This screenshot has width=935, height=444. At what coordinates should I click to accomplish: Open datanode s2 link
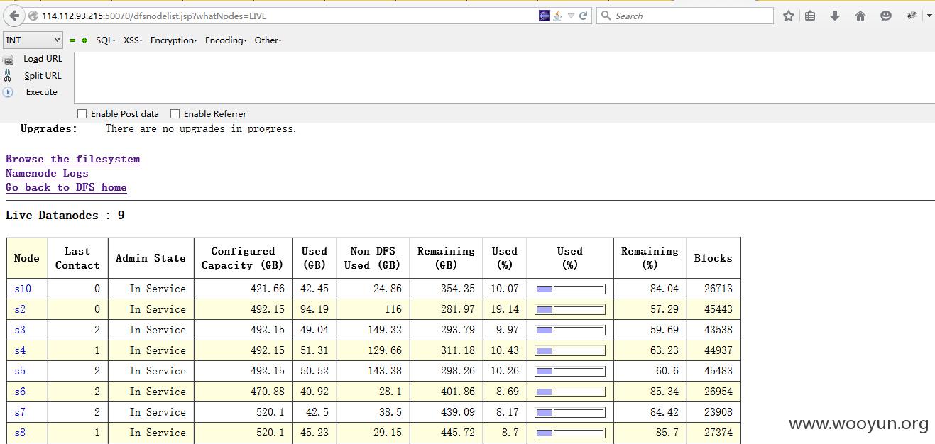tap(20, 309)
